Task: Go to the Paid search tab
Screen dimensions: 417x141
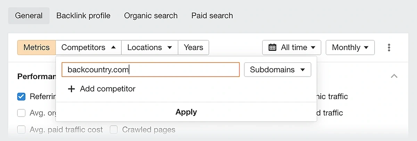Action: point(212,16)
